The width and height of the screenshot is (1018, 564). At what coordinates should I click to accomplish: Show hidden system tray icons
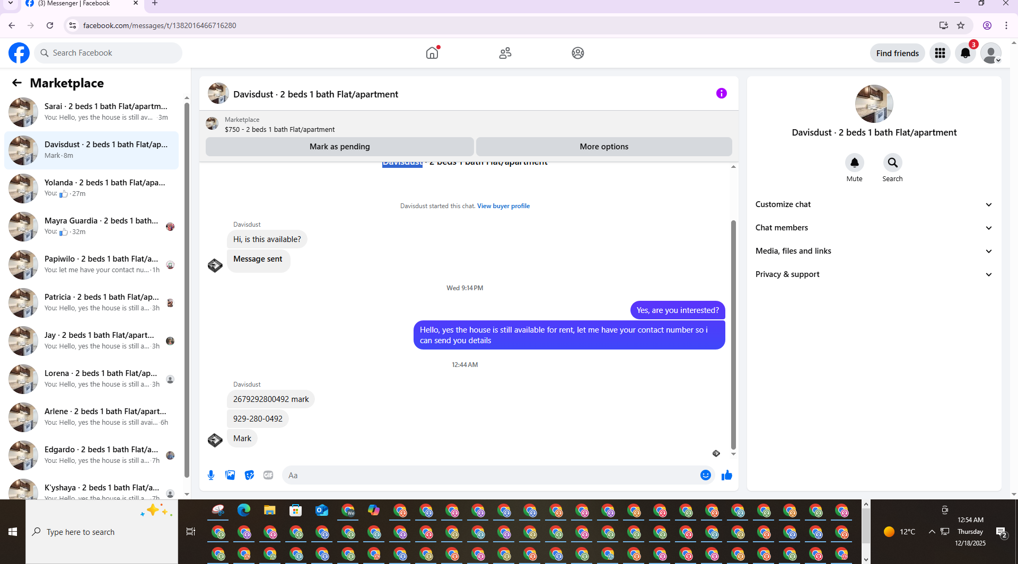point(932,532)
